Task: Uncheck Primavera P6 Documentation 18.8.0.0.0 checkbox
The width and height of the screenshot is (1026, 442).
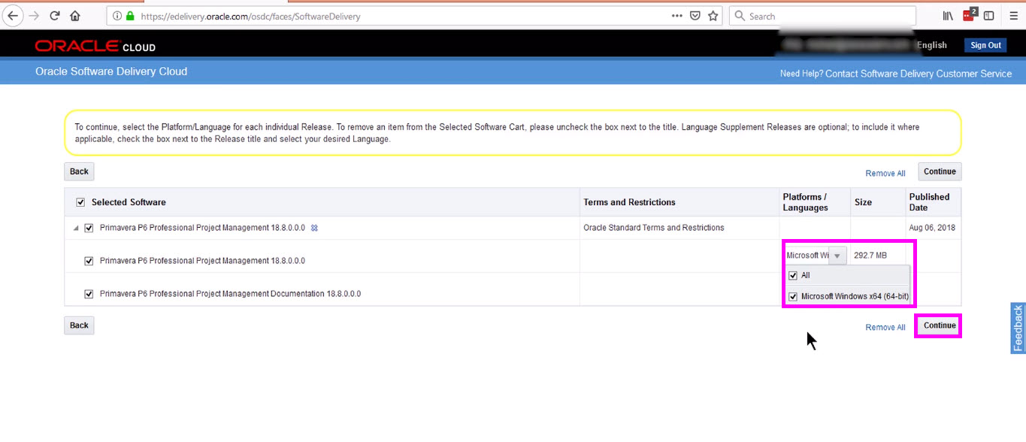Action: click(89, 294)
